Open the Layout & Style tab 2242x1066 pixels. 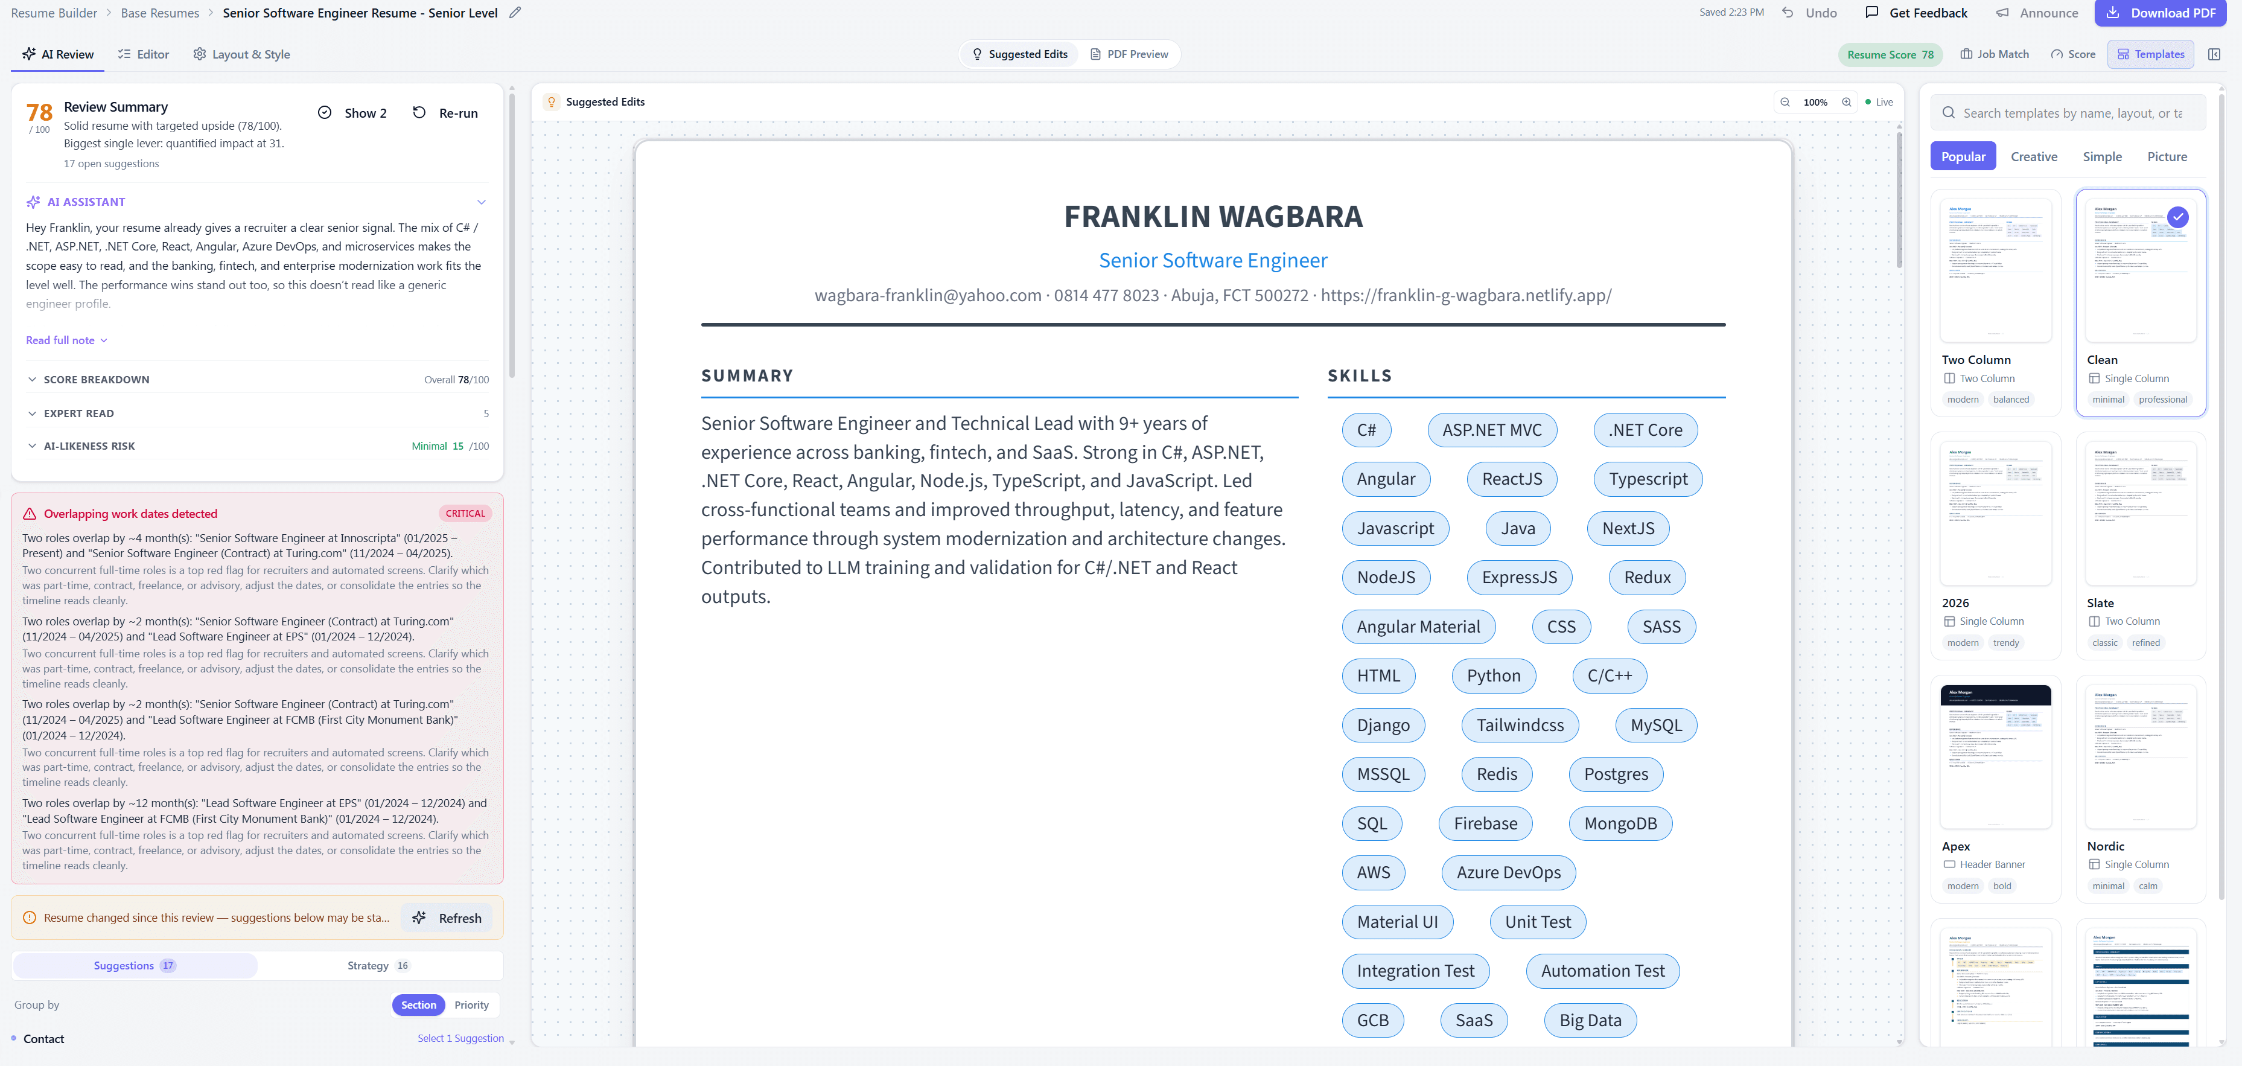[x=242, y=54]
